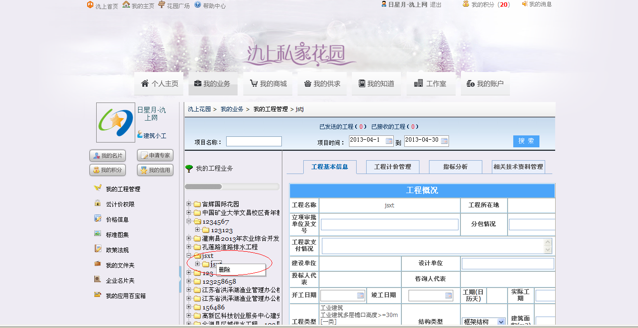Screen dimensions: 638x328
Task: Open 云计价权限 lock icon
Action: (x=98, y=203)
